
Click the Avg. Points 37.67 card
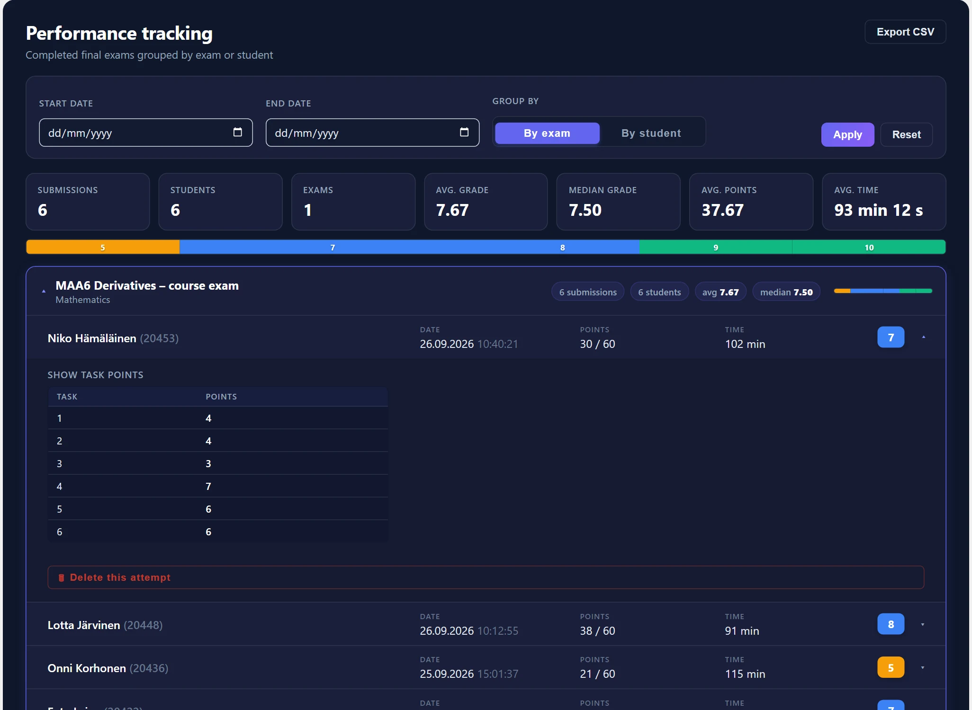[x=751, y=202]
